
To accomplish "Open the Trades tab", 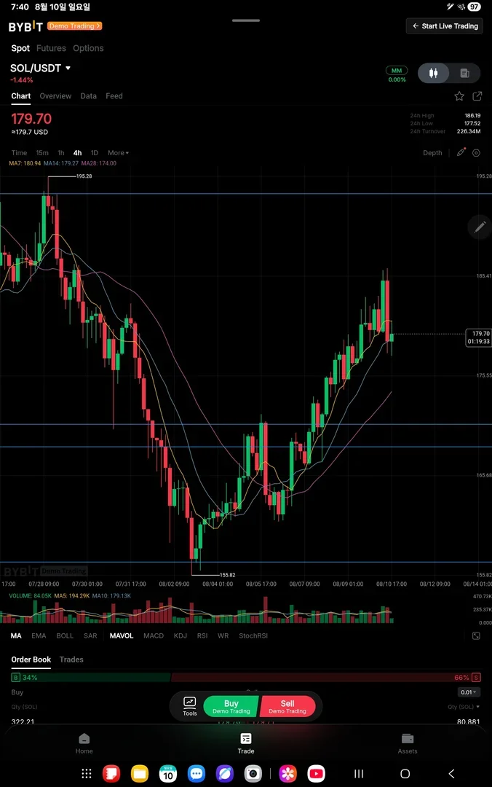I will click(x=71, y=659).
